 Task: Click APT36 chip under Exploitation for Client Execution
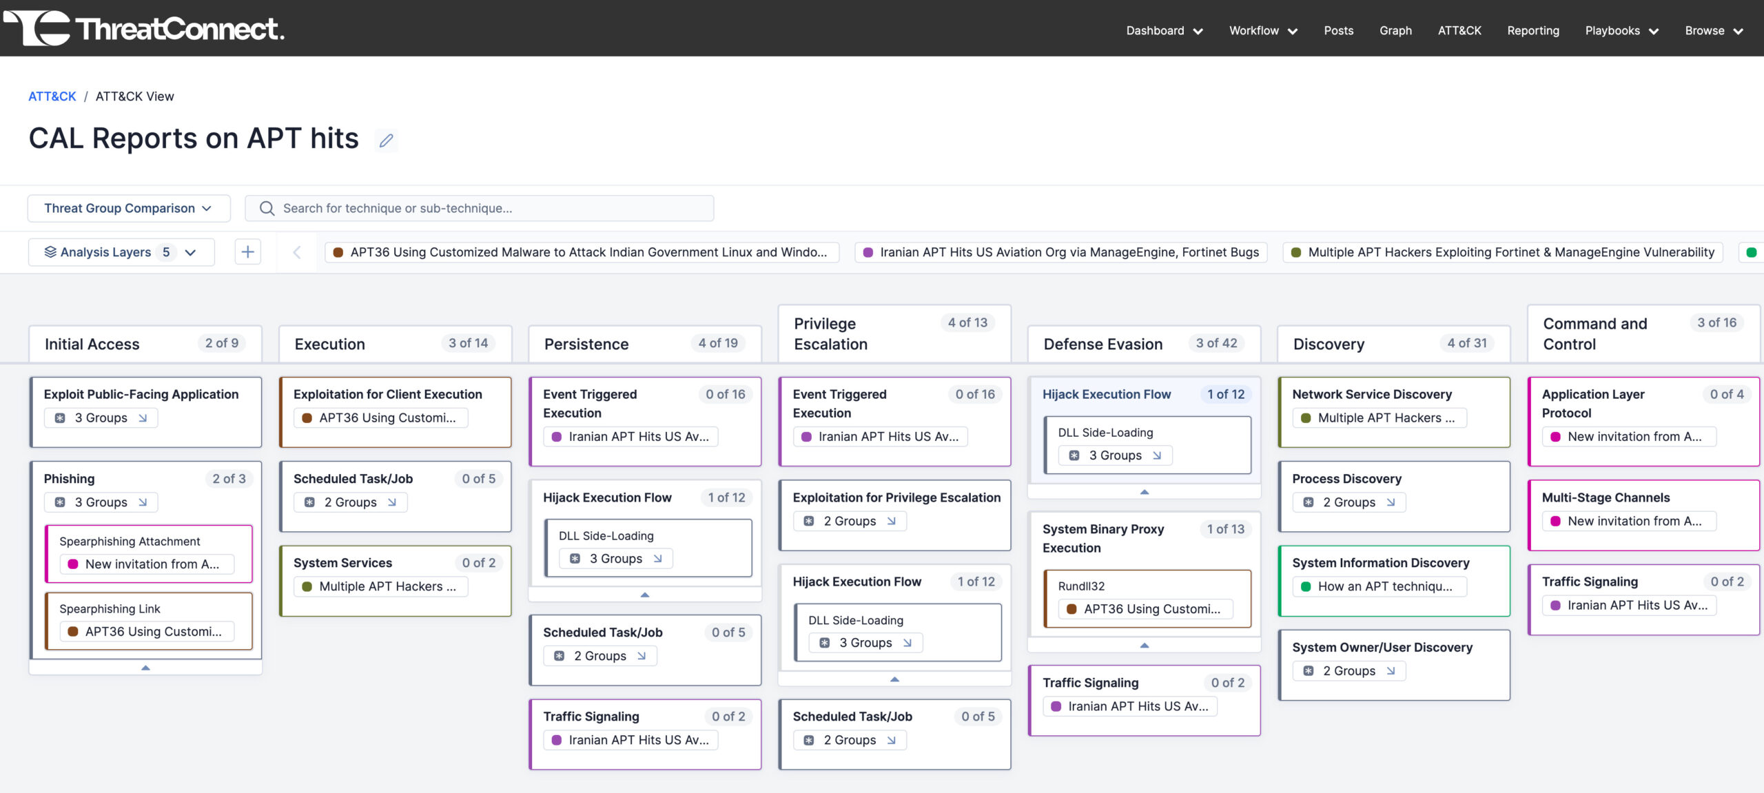tap(381, 418)
